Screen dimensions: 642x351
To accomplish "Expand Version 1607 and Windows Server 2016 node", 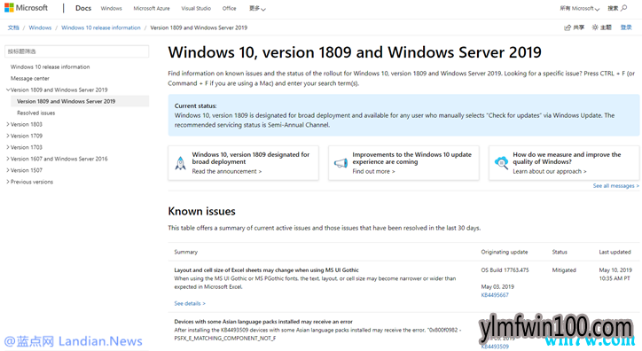I will 8,159.
